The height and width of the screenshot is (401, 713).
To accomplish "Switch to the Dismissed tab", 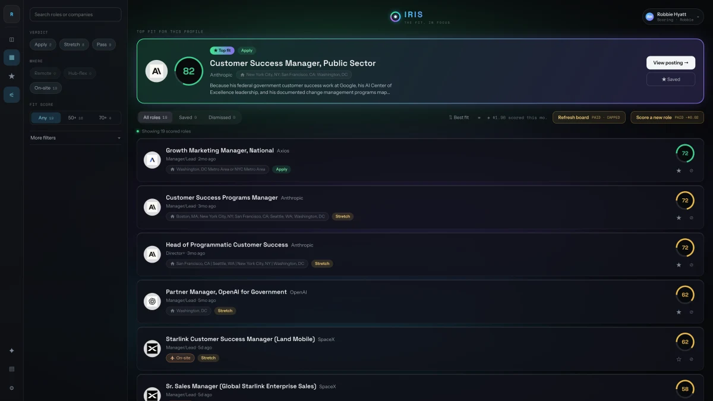I will coord(222,118).
